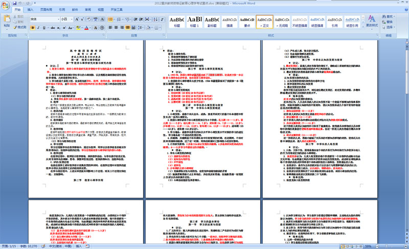
Task: Click the Sort A-Z icon
Action: click(x=155, y=19)
